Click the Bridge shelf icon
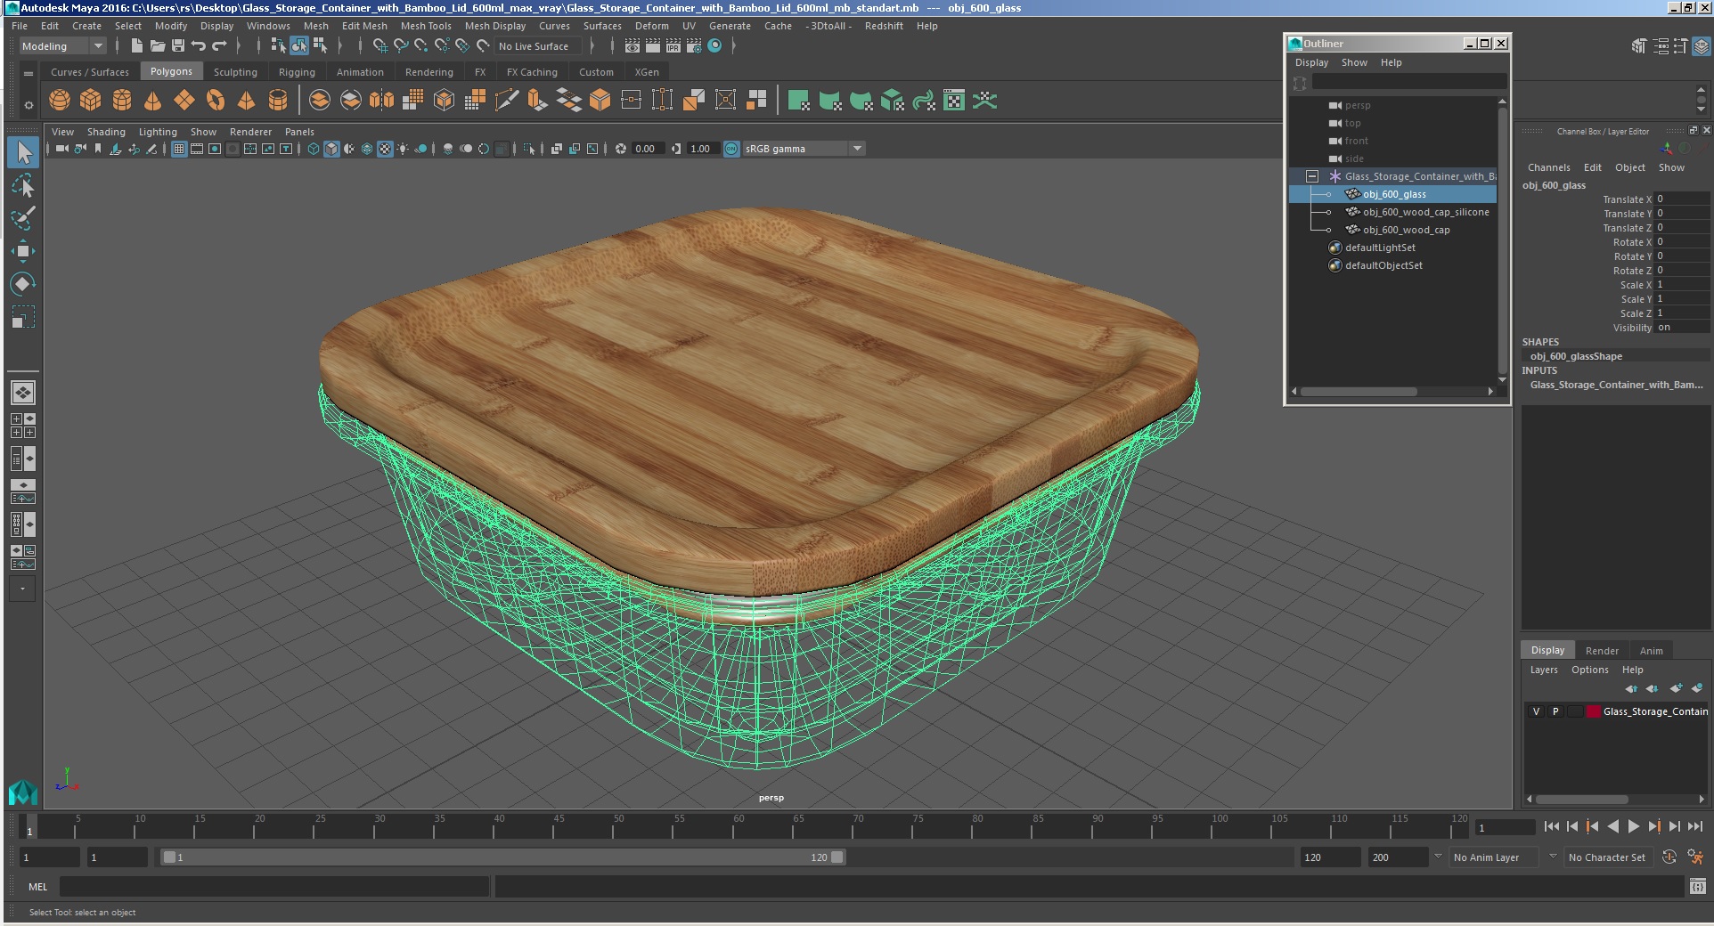This screenshot has height=926, width=1714. (568, 101)
